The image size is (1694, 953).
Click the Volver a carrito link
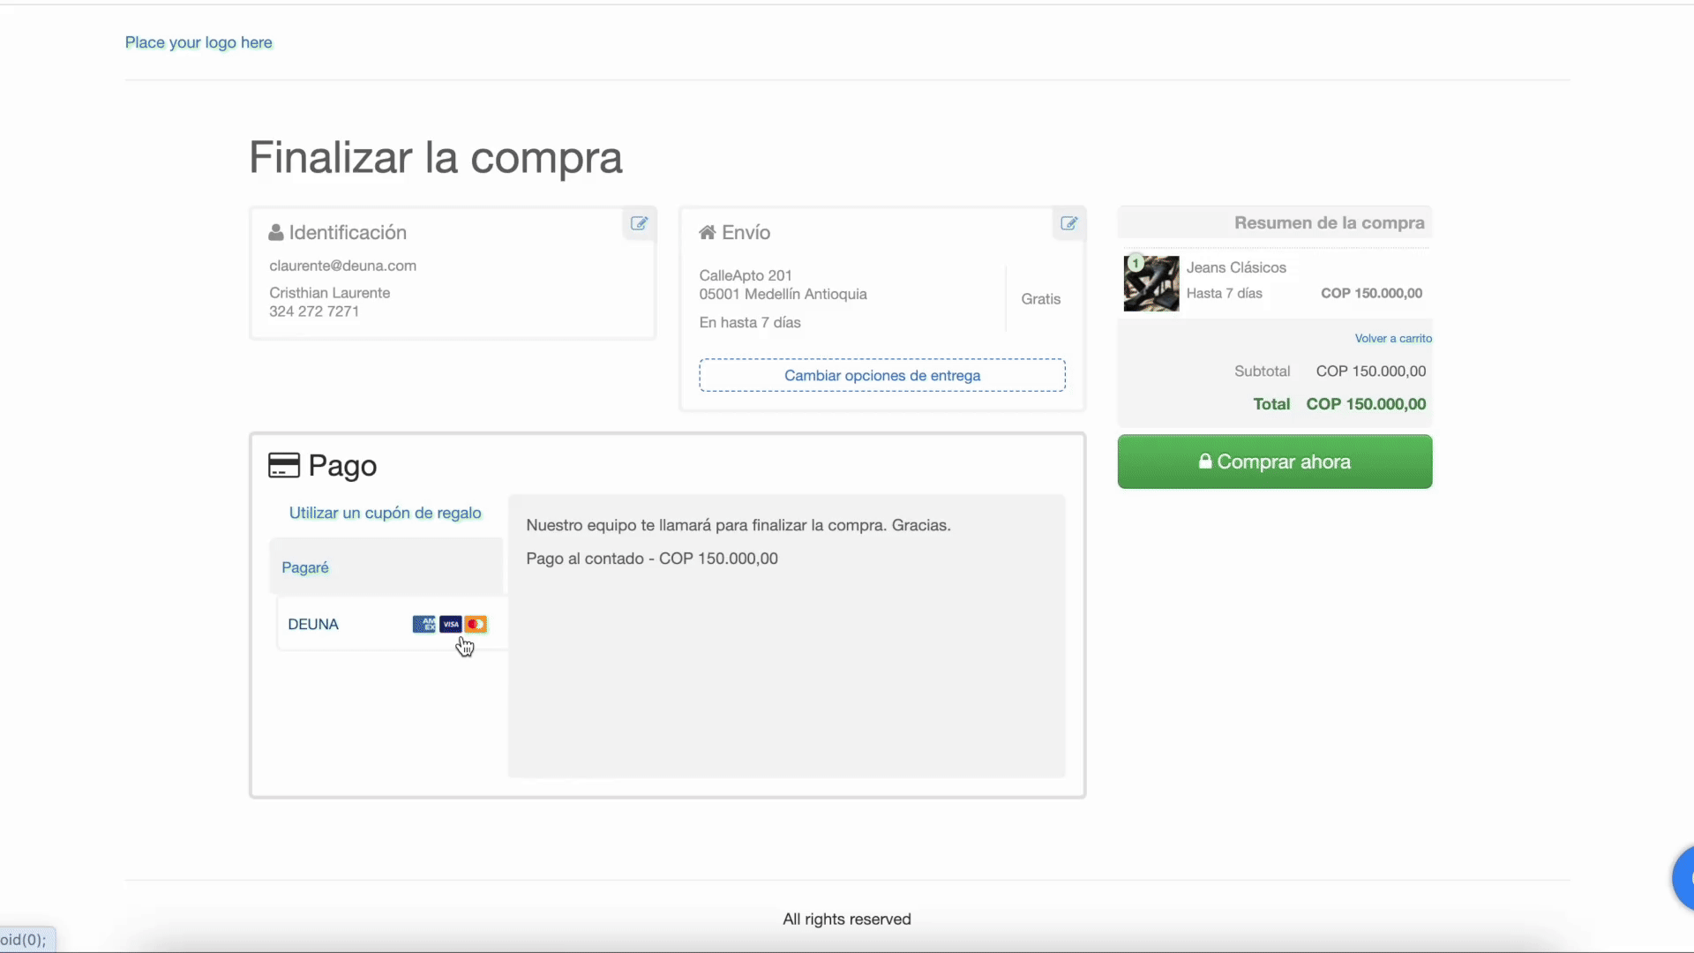point(1393,339)
